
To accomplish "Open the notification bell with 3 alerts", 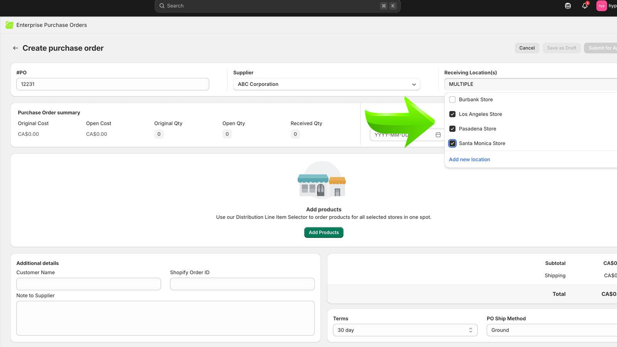I will [584, 6].
